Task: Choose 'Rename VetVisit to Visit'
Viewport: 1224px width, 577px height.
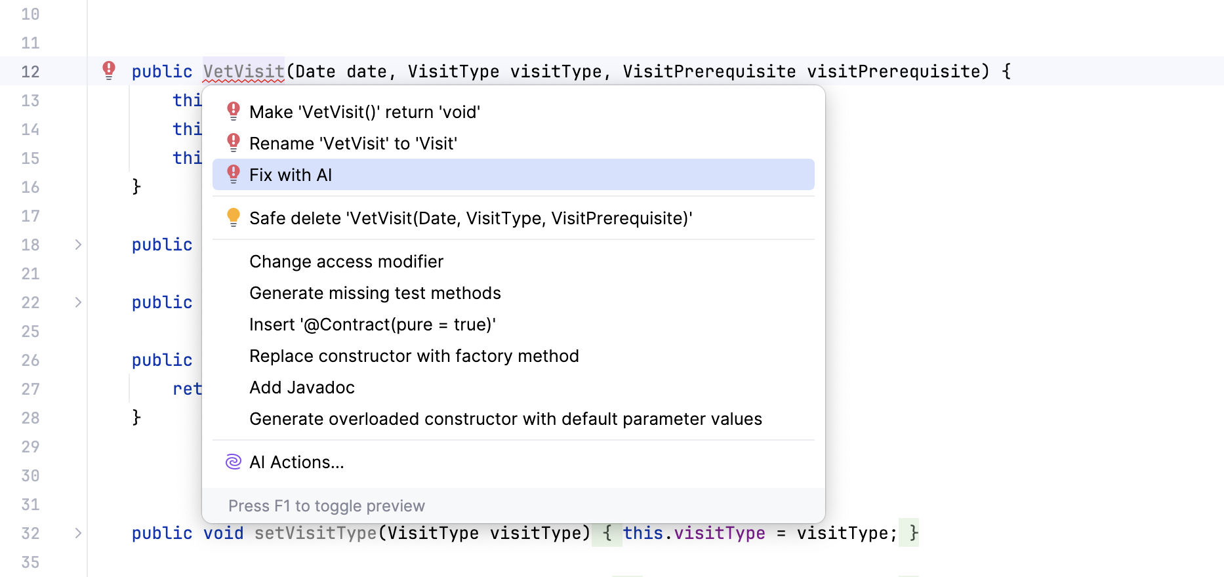Action: pyautogui.click(x=353, y=143)
